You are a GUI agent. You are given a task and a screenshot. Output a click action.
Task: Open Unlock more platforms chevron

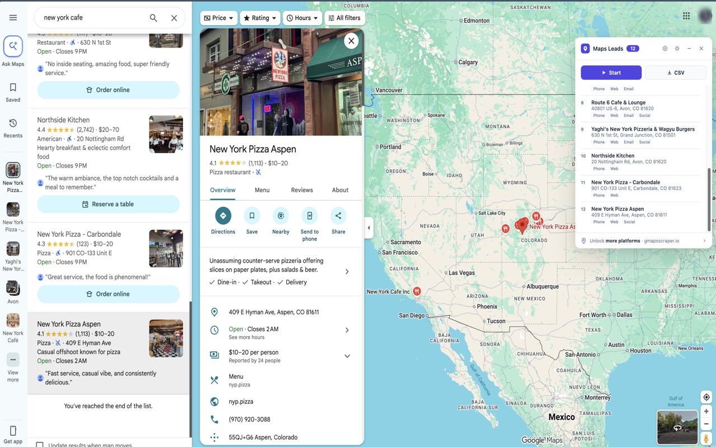click(704, 241)
